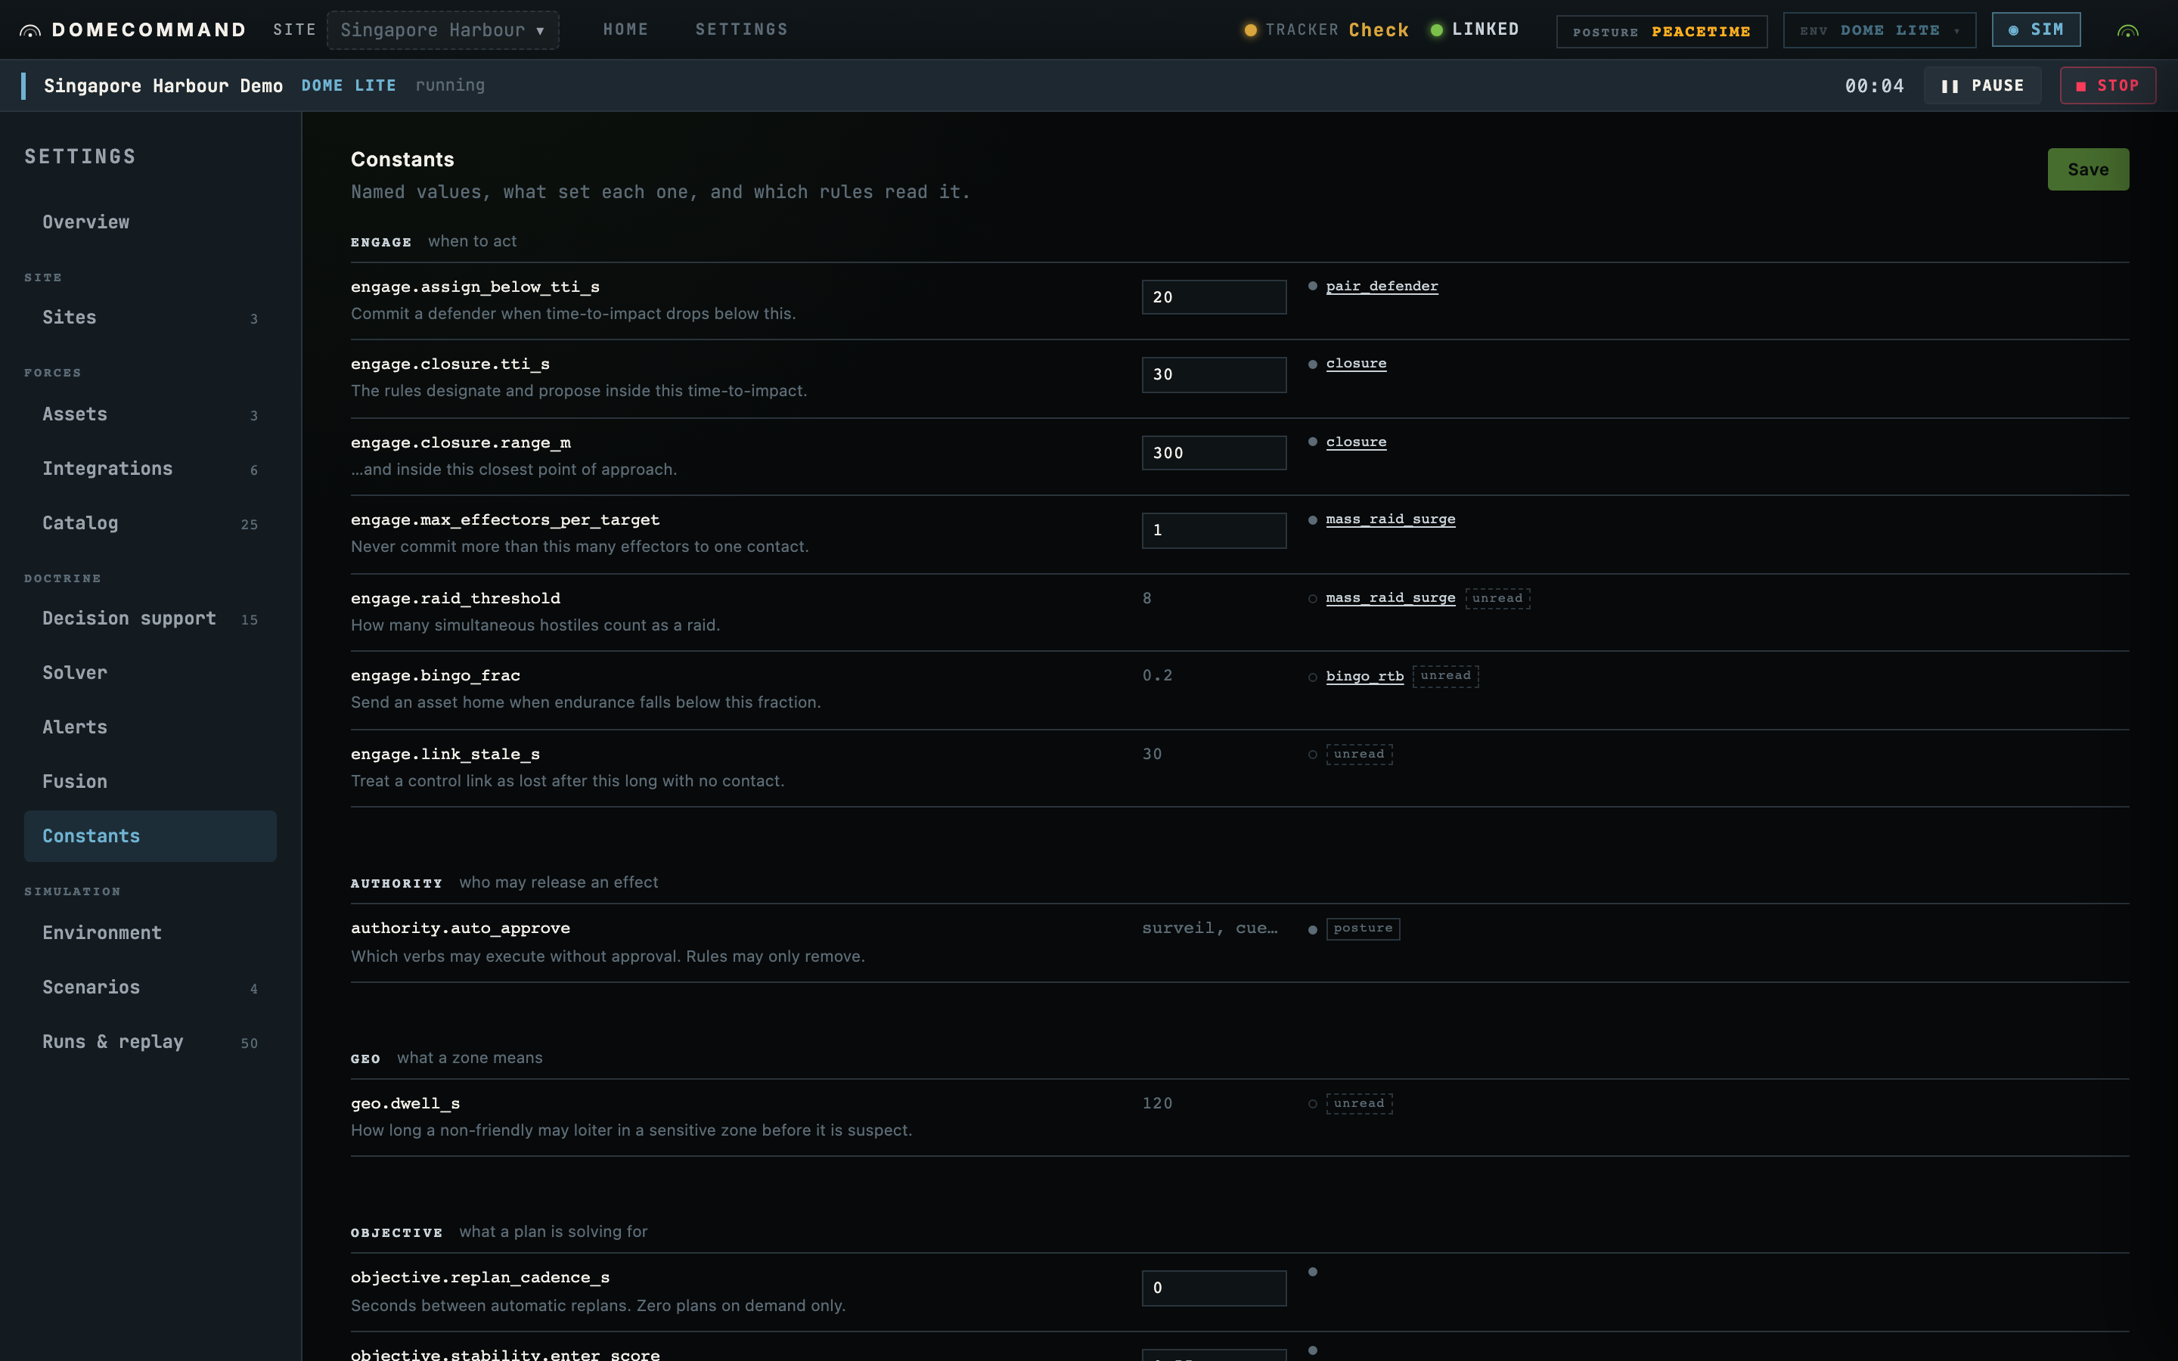Open Integrations in the settings sidebar

tap(150, 469)
